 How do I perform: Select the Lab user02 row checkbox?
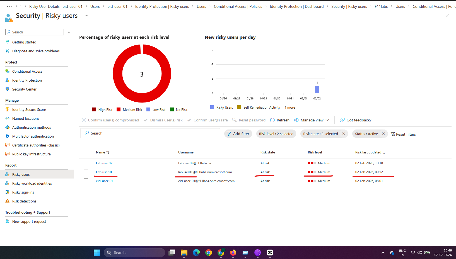(x=86, y=163)
